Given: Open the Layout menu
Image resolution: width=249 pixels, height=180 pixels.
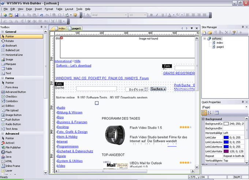Looking at the screenshot, I should pyautogui.click(x=69, y=9).
